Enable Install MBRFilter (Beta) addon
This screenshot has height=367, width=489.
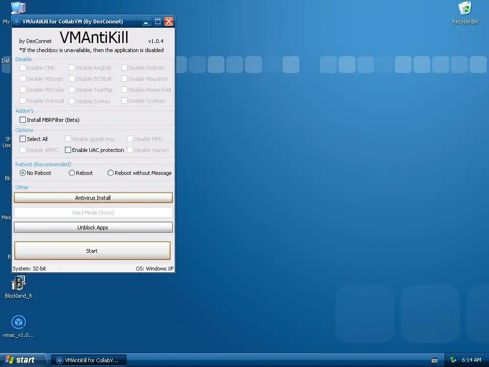point(23,119)
